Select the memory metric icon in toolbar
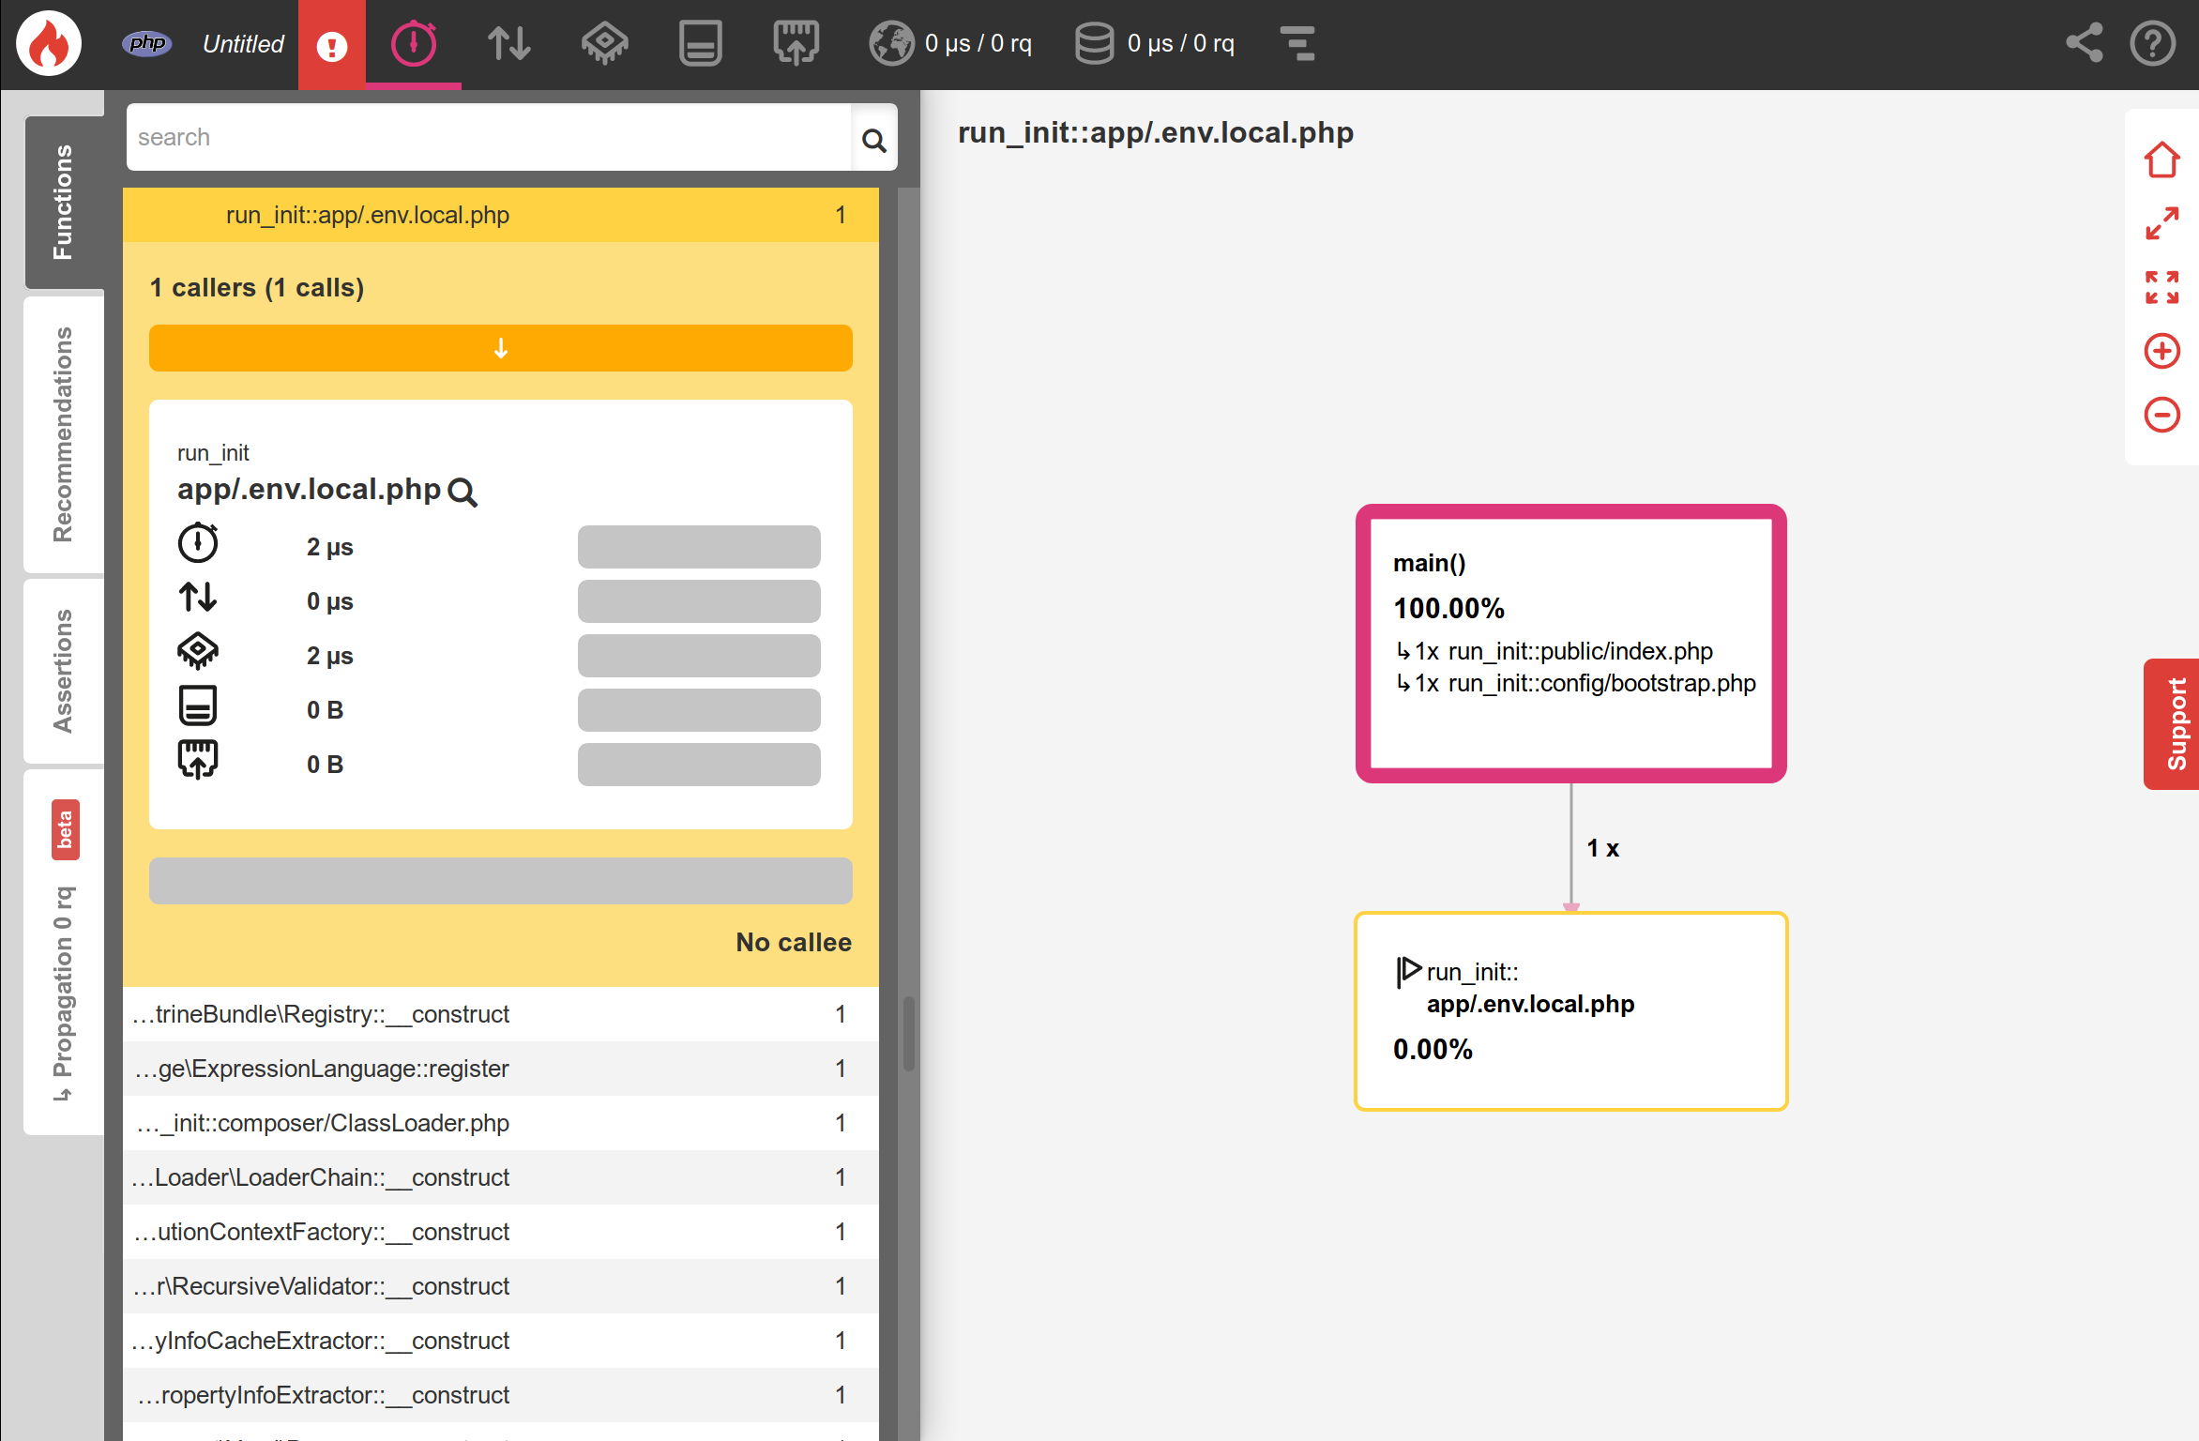 click(x=700, y=42)
